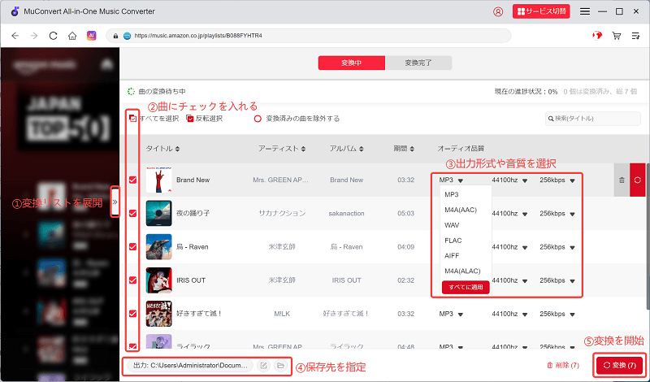Click the 米津玄師 artist in IRIS OUT row
This screenshot has width=650, height=382.
pos(282,280)
